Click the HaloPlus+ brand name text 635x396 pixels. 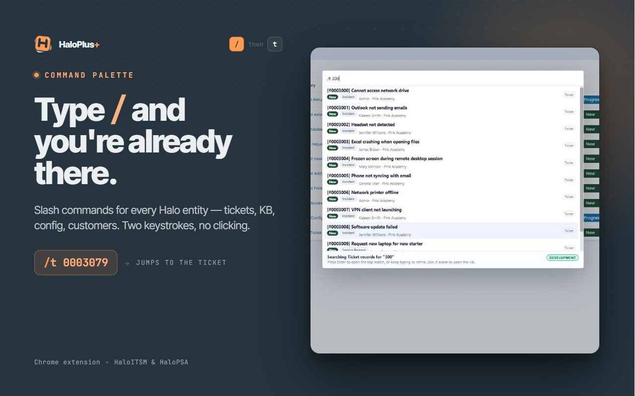point(79,45)
